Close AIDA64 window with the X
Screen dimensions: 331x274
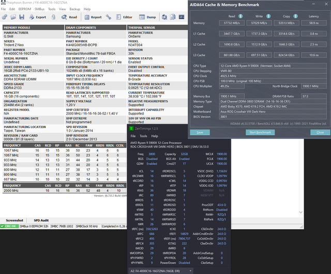(x=326, y=4)
